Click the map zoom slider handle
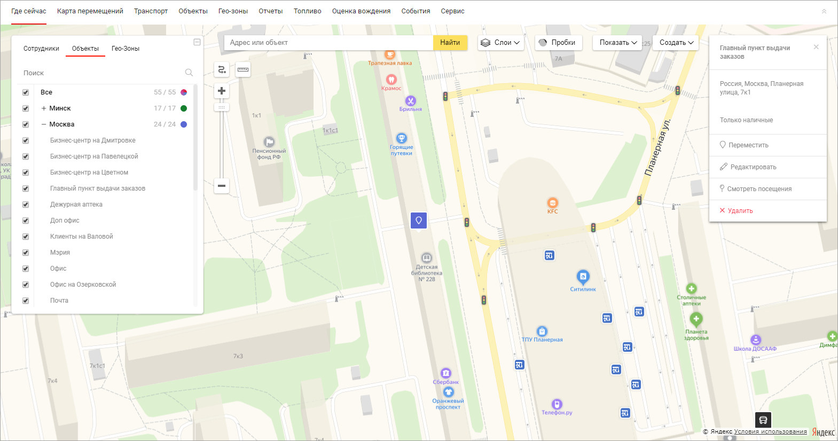The width and height of the screenshot is (838, 441). 222,107
